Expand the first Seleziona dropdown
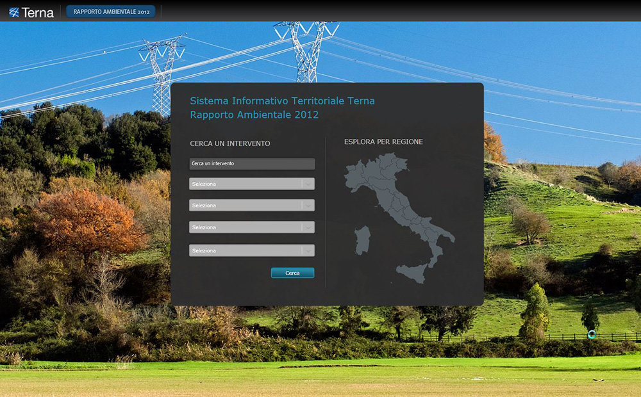This screenshot has height=397, width=641. pyautogui.click(x=246, y=184)
